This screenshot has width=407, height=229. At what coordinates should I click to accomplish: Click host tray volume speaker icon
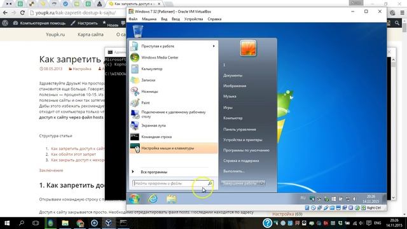[x=361, y=223]
